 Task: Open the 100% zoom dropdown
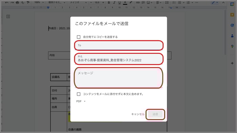pos(39,2)
